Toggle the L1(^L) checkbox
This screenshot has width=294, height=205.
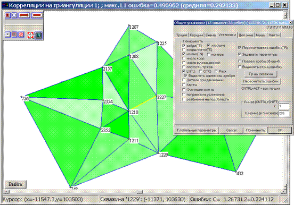184,71
